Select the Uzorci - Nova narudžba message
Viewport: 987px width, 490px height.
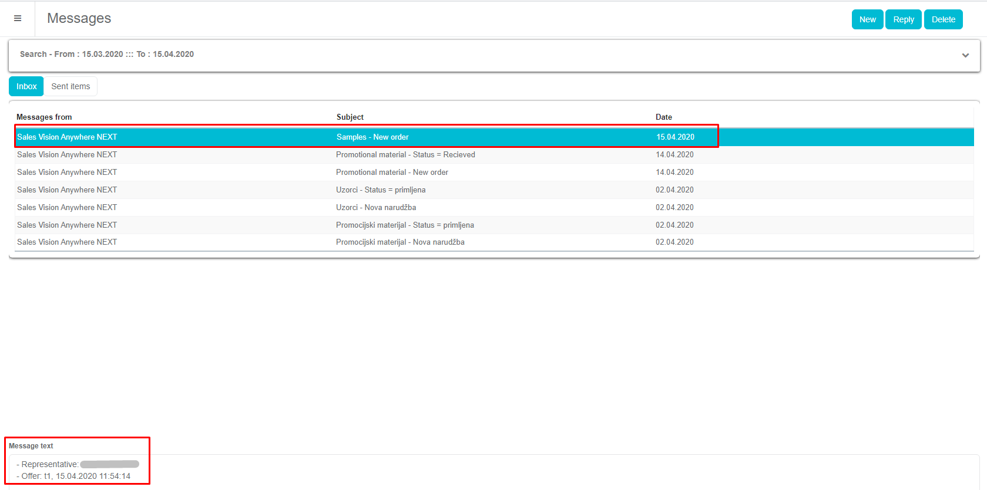pos(376,208)
